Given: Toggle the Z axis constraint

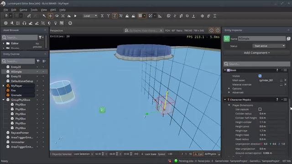Looking at the screenshot, I should pos(115,16).
